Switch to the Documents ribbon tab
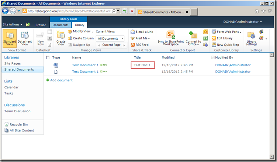The height and width of the screenshot is (162, 277). pyautogui.click(x=60, y=25)
